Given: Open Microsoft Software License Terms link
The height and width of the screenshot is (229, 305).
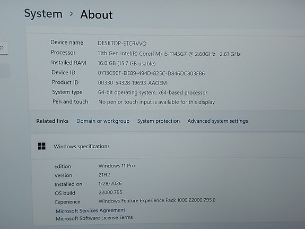Looking at the screenshot, I should click(94, 218).
